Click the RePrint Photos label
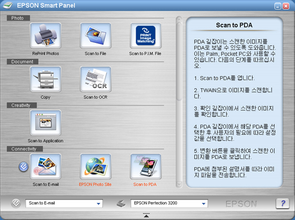295x220 pixels. [46, 54]
